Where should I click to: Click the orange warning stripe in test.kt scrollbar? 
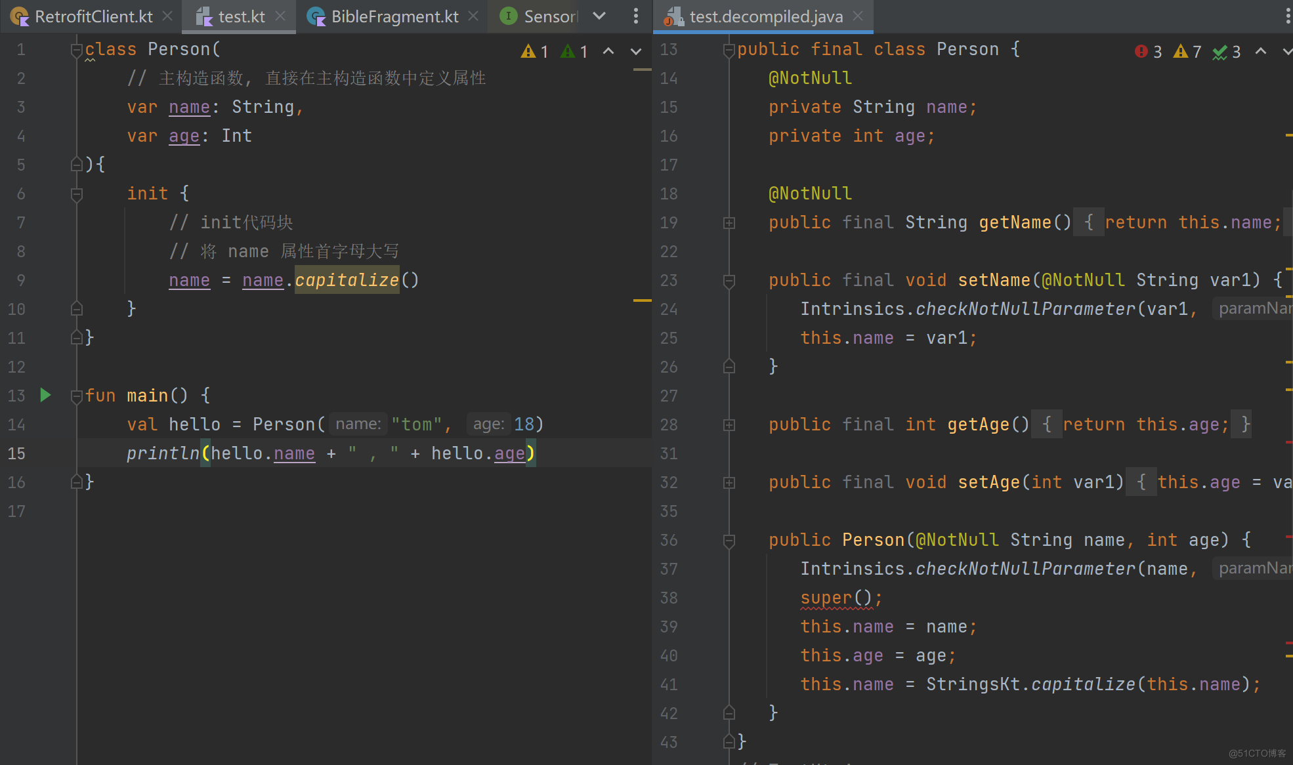coord(641,300)
